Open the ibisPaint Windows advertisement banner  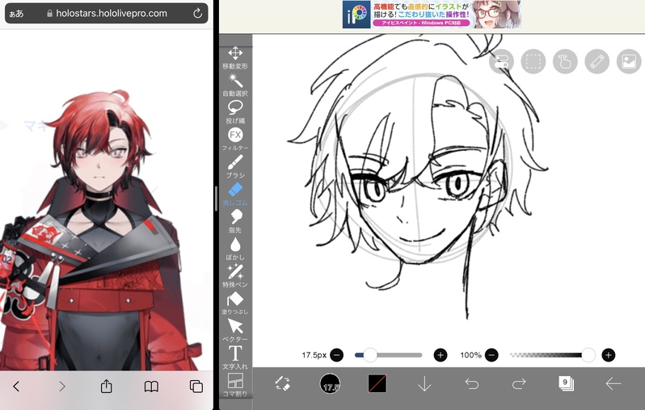coord(432,15)
